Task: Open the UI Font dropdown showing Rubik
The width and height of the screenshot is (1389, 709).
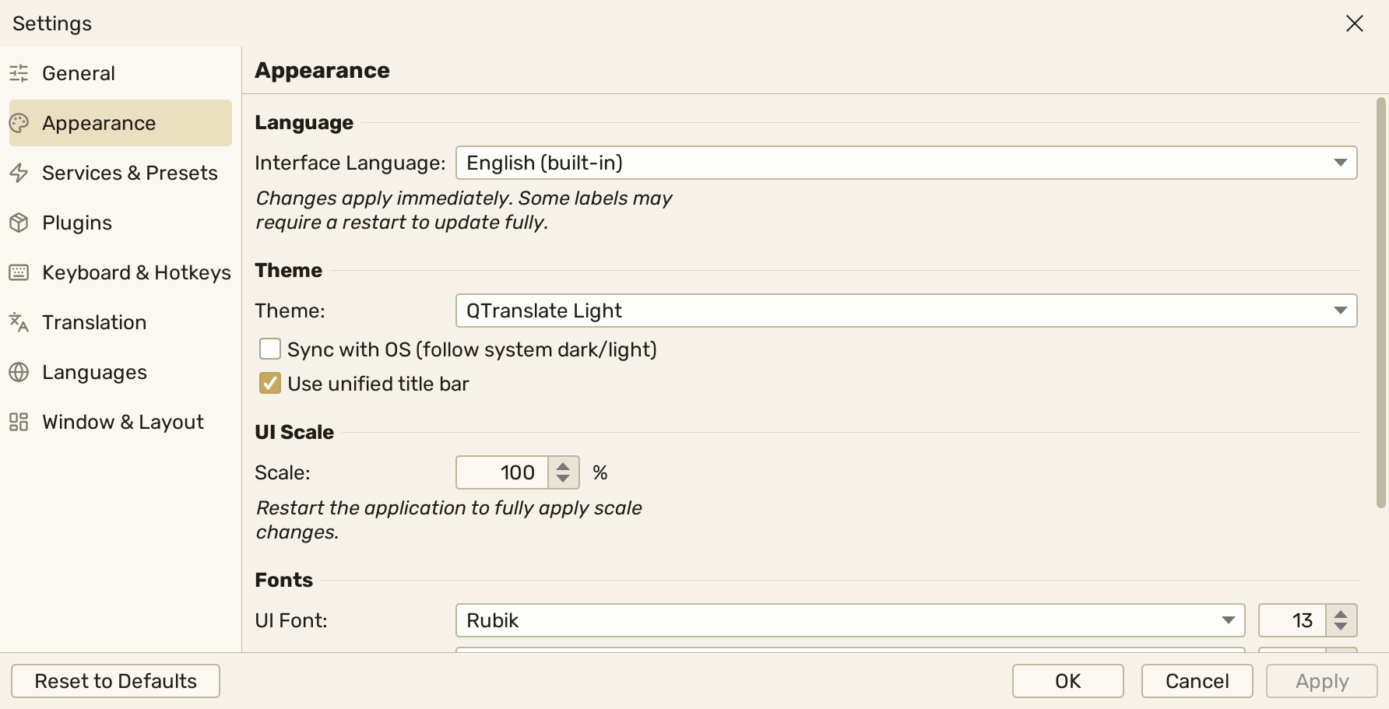Action: pos(850,620)
